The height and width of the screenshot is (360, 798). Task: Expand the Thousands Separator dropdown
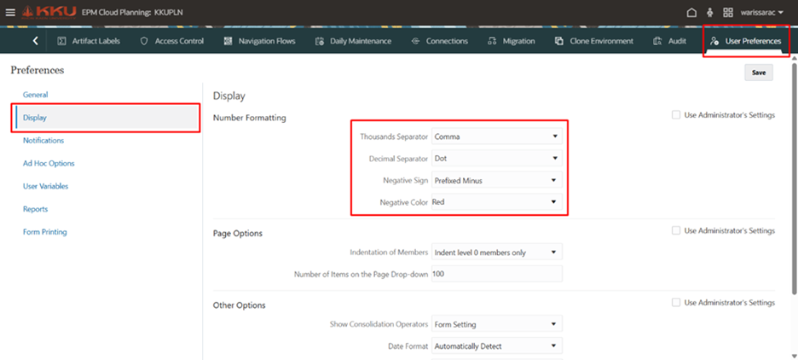click(x=497, y=136)
